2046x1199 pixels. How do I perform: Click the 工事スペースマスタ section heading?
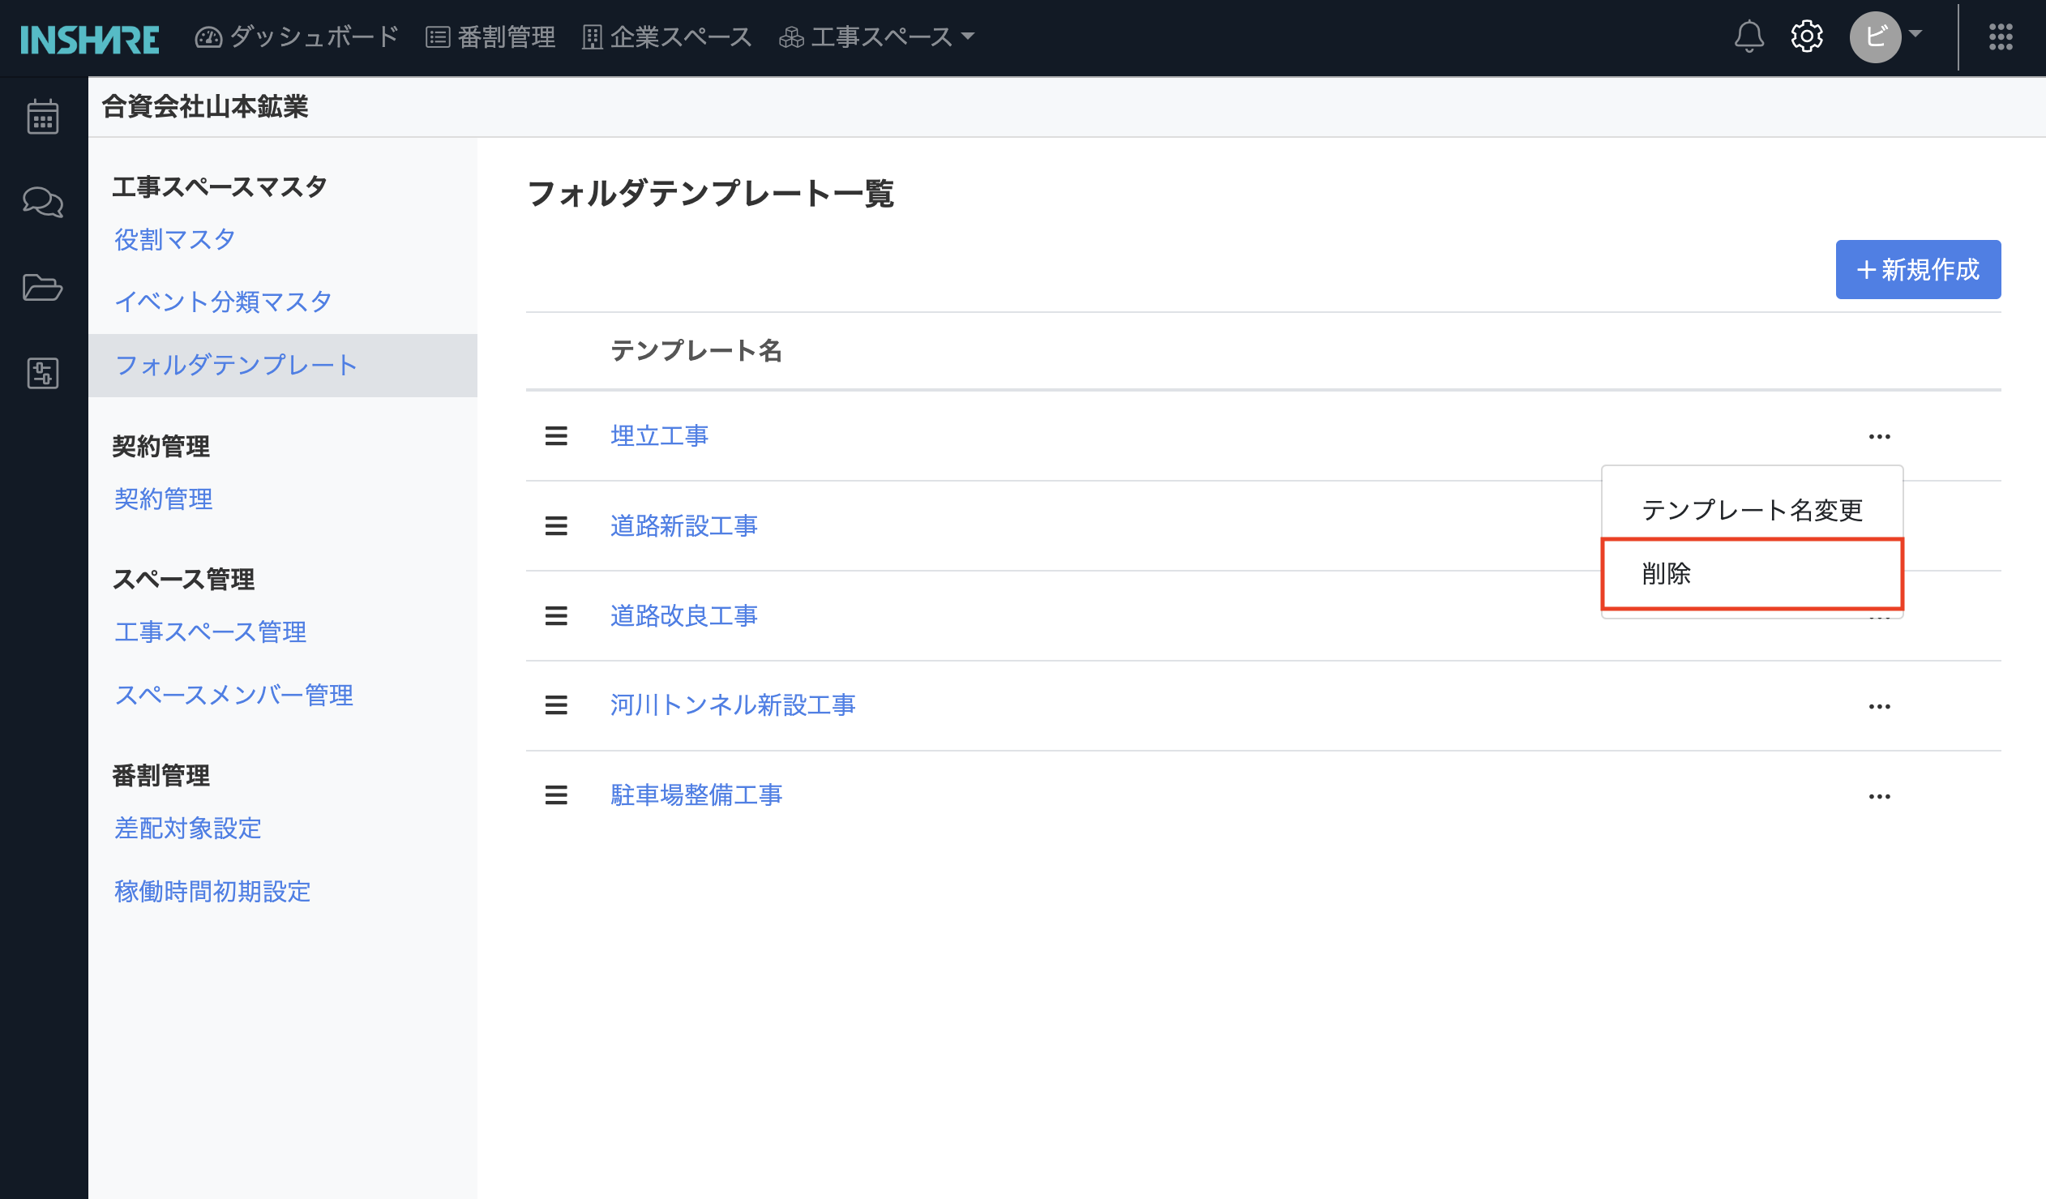(x=219, y=186)
